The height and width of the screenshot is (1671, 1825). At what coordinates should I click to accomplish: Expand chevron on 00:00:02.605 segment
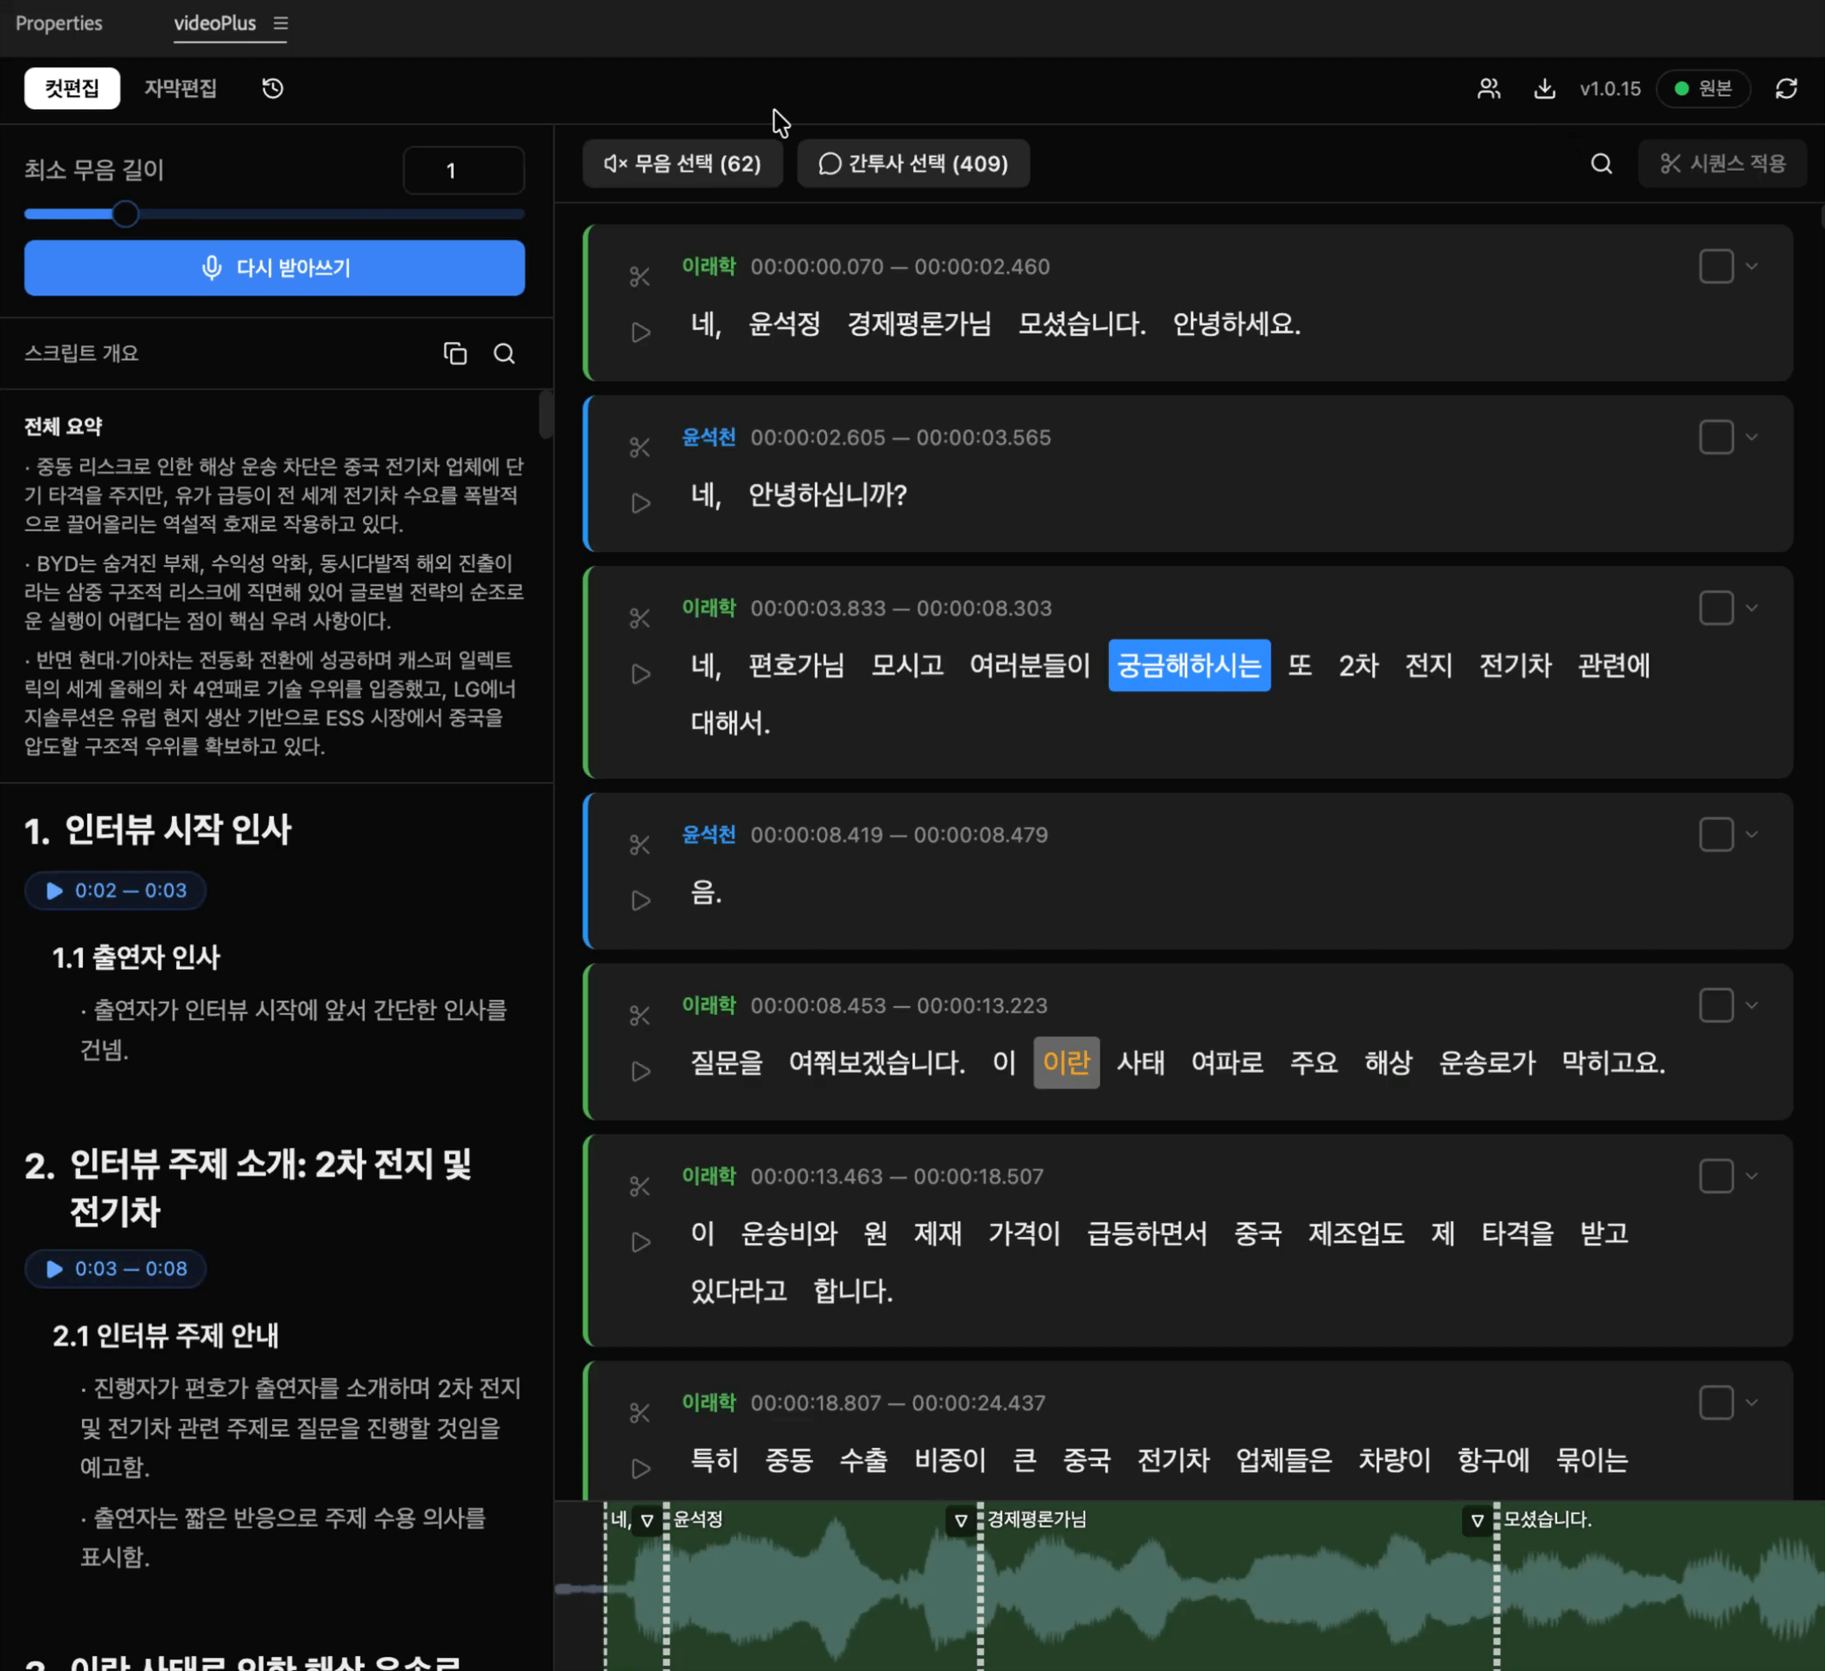pos(1752,437)
